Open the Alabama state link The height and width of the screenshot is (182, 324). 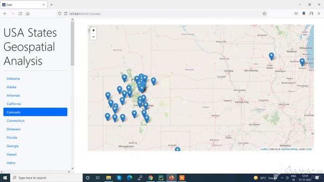click(13, 79)
